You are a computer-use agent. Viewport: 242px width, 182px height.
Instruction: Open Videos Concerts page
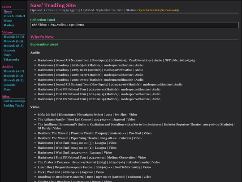9,50
